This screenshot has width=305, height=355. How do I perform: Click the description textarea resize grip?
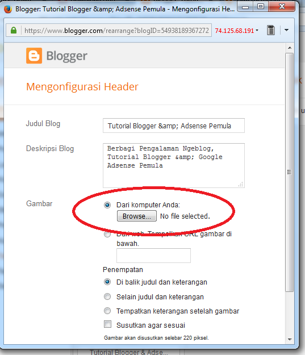241,184
